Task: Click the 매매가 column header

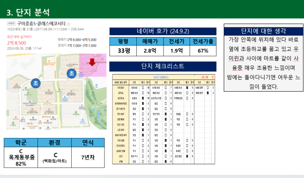Action: tap(150, 41)
